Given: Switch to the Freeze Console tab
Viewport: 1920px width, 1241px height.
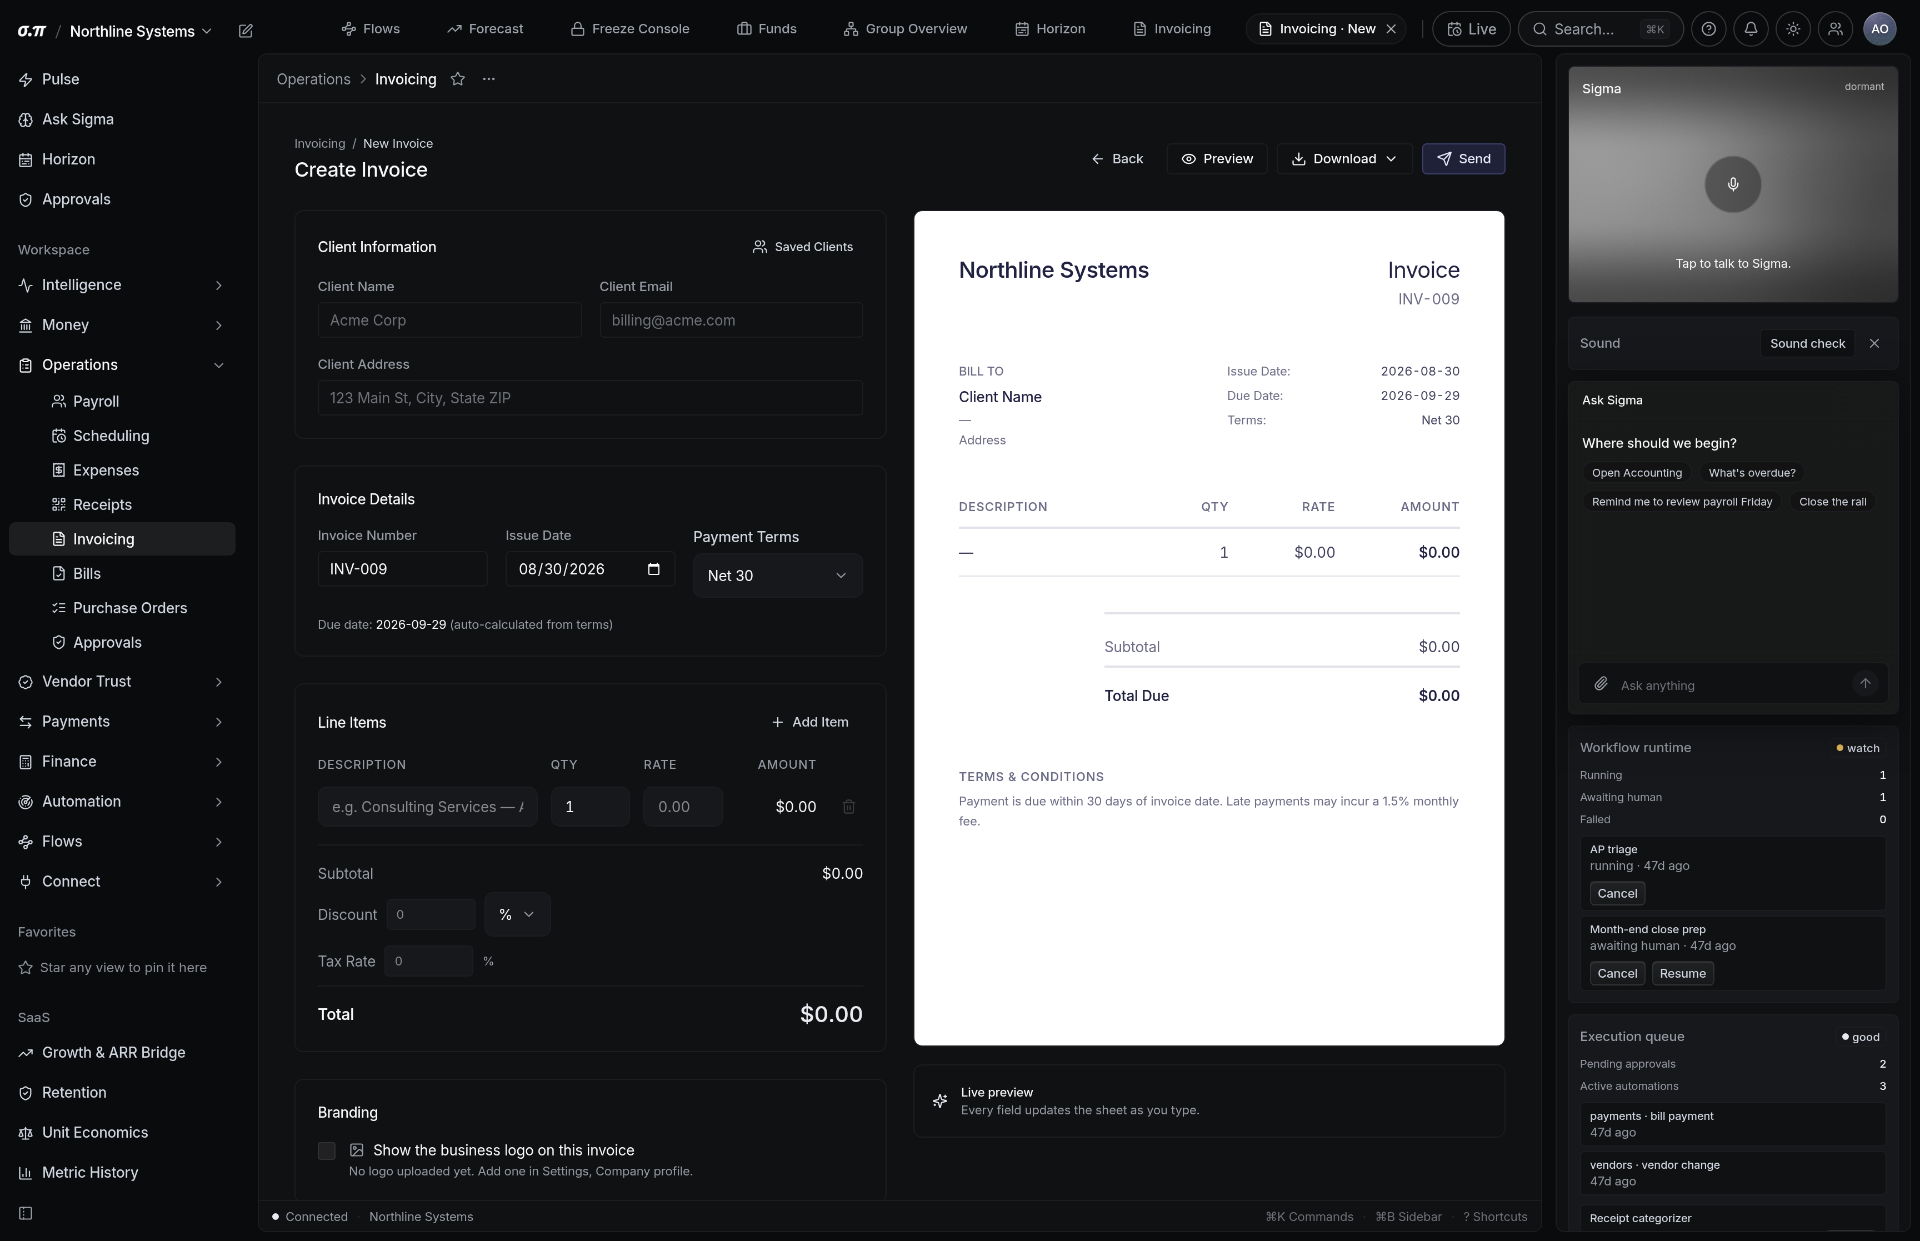Looking at the screenshot, I should coord(630,29).
